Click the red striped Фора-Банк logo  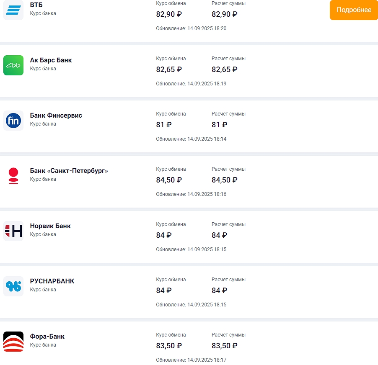click(13, 342)
